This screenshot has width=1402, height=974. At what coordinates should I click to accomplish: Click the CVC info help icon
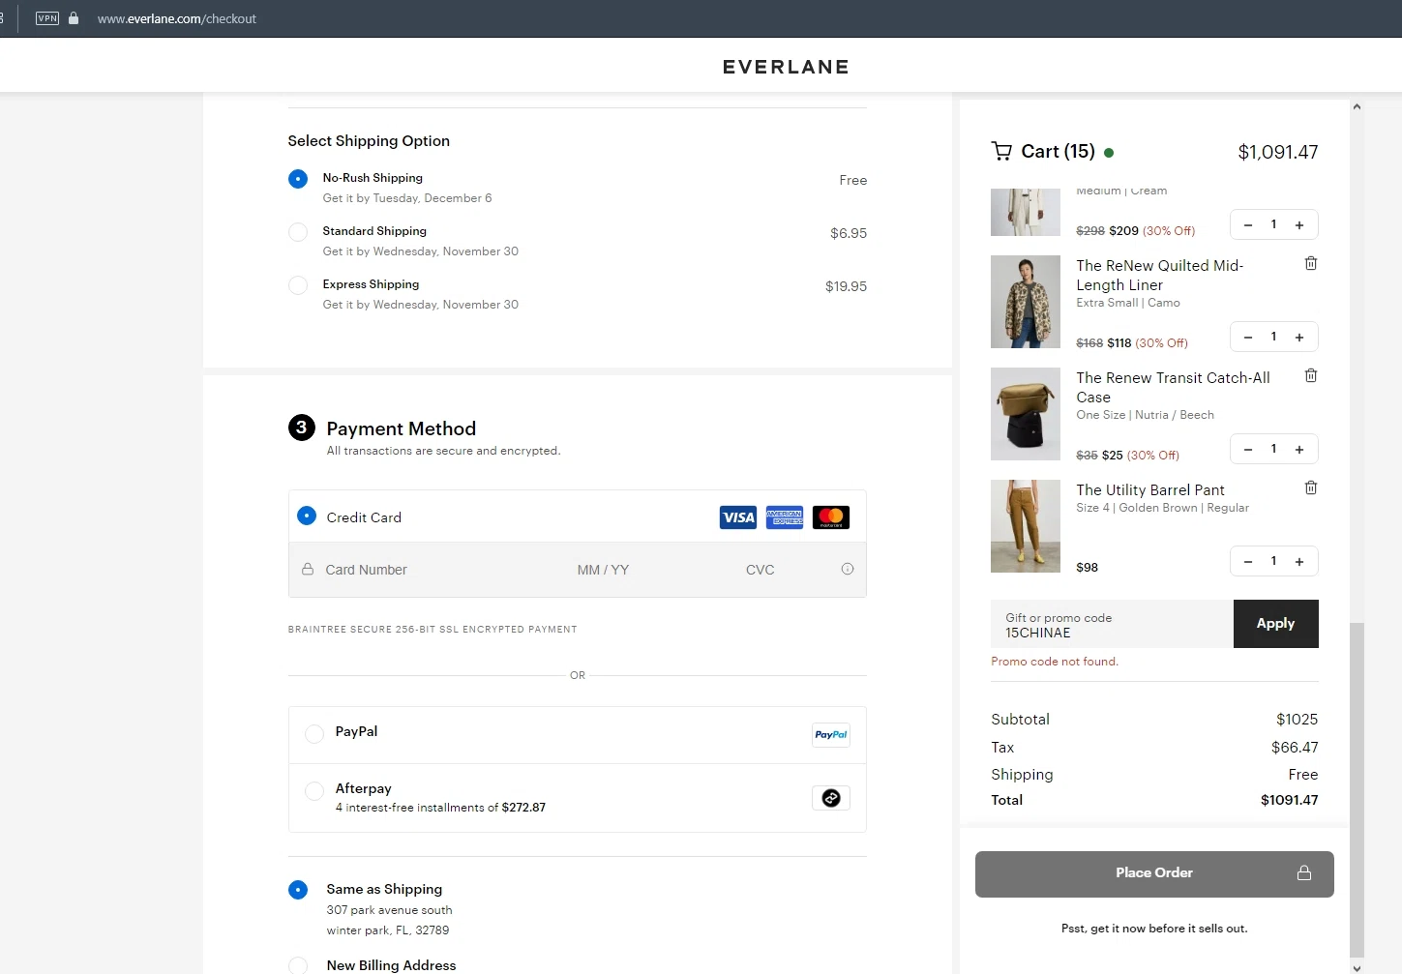coord(848,569)
